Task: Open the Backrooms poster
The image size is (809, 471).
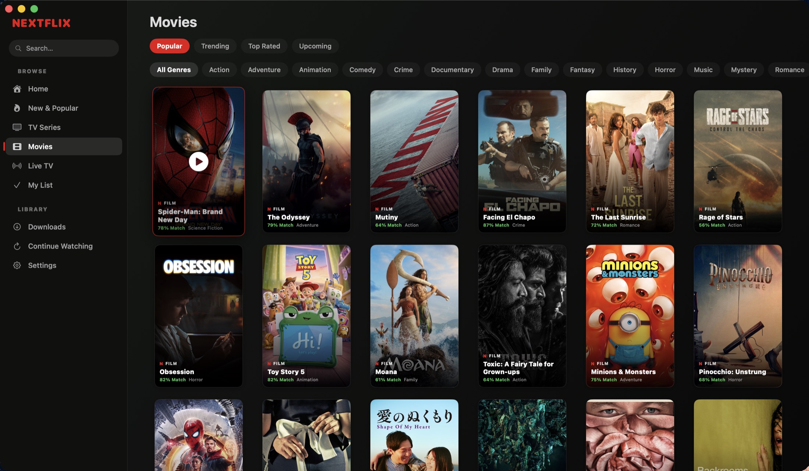Action: point(738,435)
